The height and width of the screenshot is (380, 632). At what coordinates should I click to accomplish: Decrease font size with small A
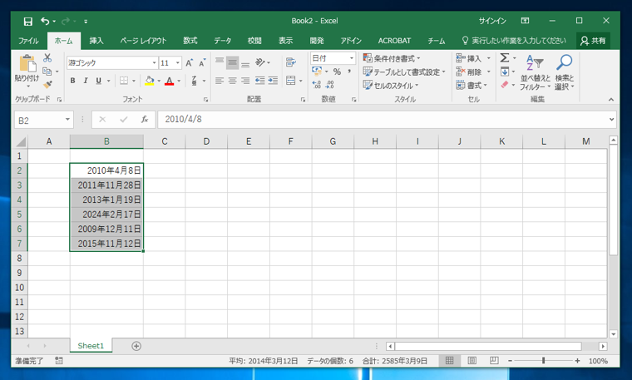point(202,62)
